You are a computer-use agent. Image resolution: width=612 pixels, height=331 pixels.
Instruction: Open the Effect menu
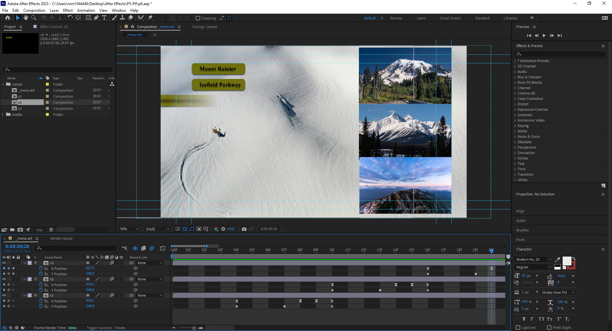point(68,10)
